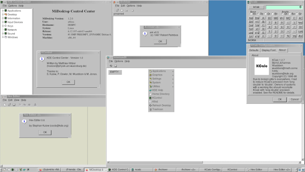Click the info icon in Hex Editor <2> dialog

(x=24, y=121)
